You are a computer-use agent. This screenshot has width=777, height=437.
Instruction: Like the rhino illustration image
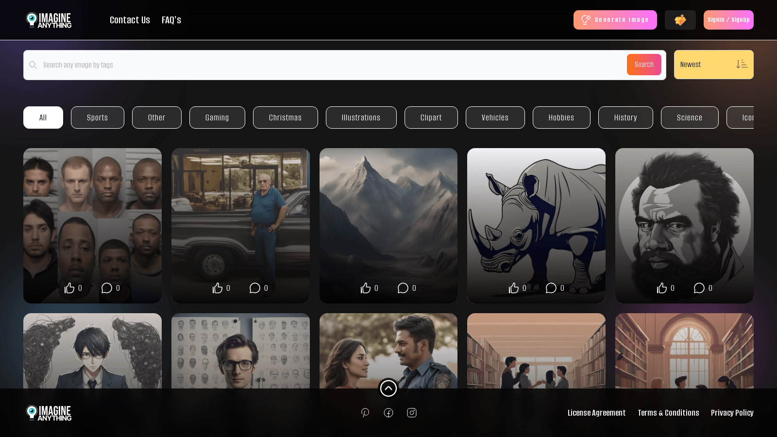(514, 288)
